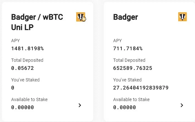Select the 711.7184% APY value

[128, 49]
